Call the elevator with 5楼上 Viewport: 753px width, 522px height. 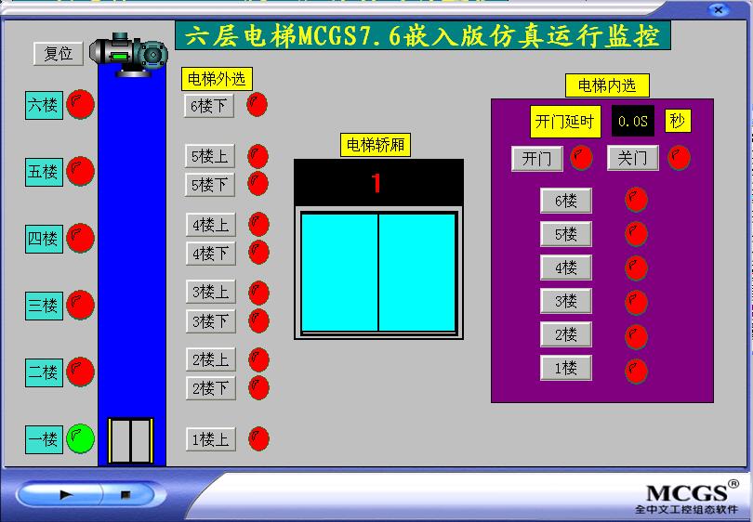click(x=210, y=156)
